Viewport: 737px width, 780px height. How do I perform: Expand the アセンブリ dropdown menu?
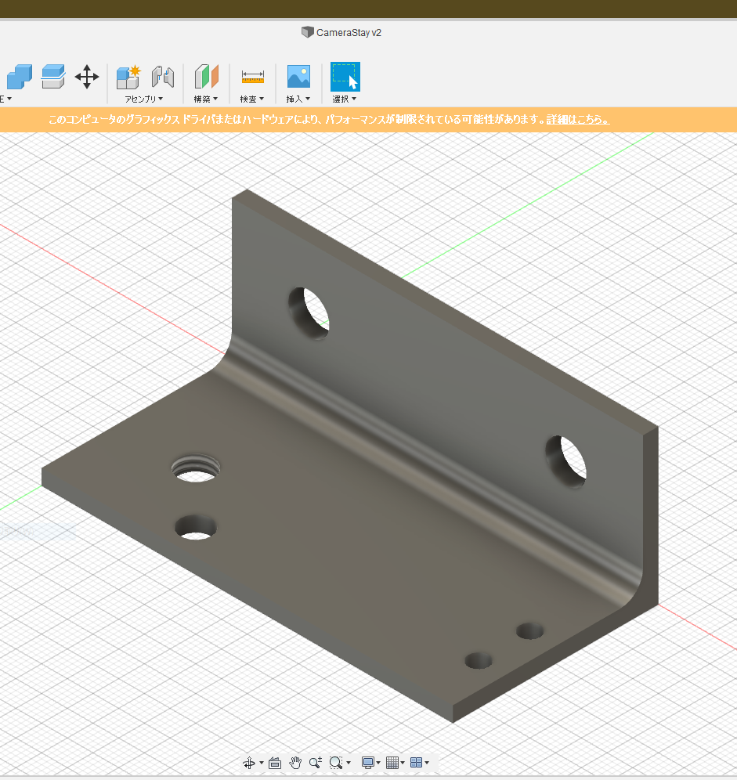tap(144, 99)
